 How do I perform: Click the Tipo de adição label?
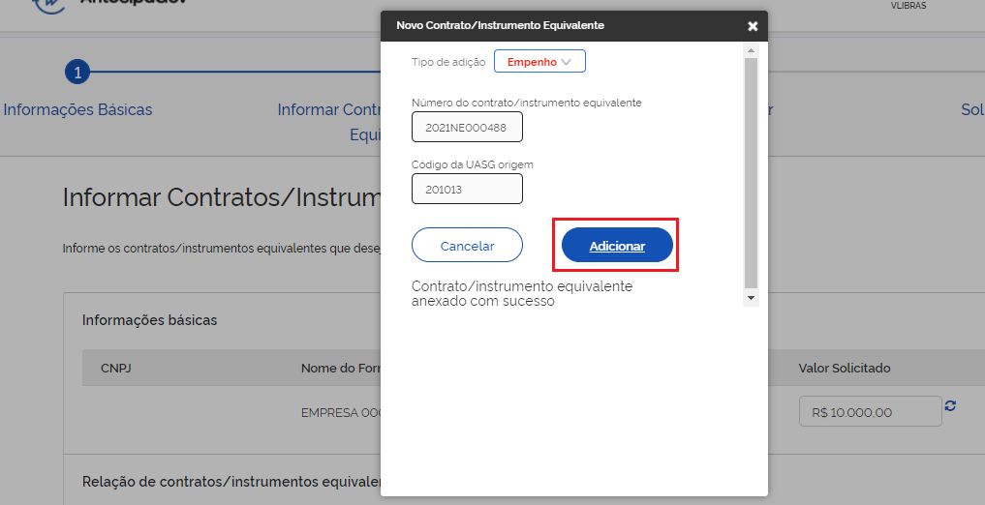(448, 62)
